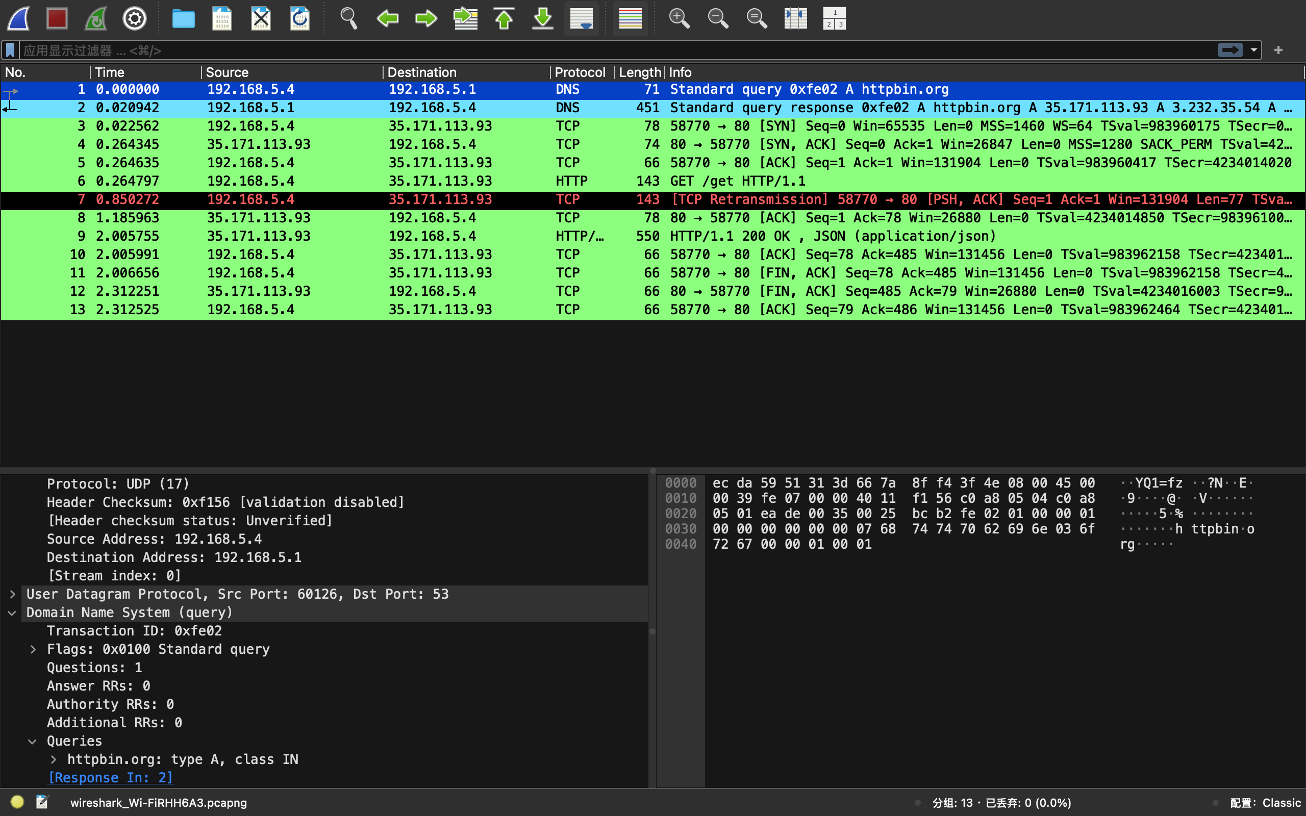
Task: Select packet 6 GET /get HTTP request
Action: pyautogui.click(x=653, y=182)
